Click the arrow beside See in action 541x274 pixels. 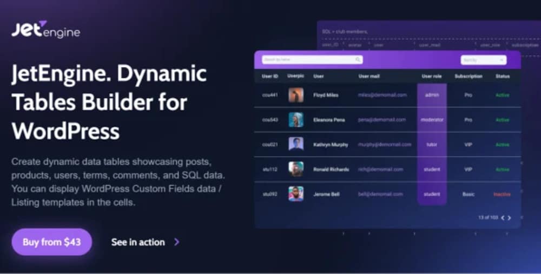176,242
